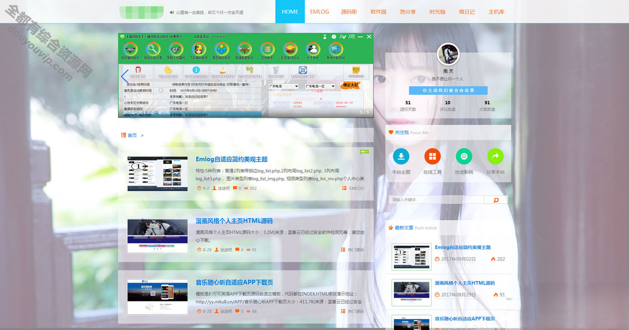Click the 首页 breadcrumb link
629x330 pixels.
132,135
